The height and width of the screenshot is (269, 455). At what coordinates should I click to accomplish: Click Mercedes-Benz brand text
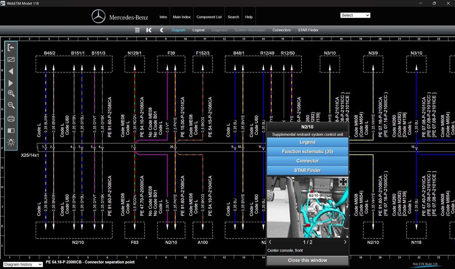(x=129, y=17)
